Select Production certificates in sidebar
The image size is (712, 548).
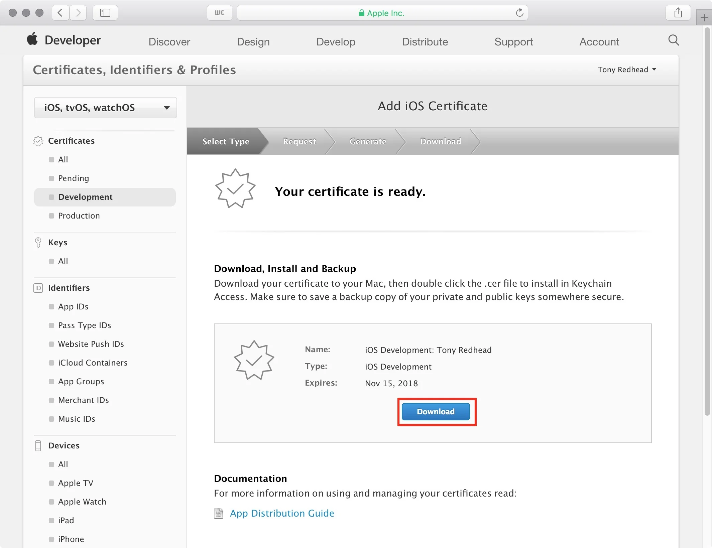[x=79, y=216]
